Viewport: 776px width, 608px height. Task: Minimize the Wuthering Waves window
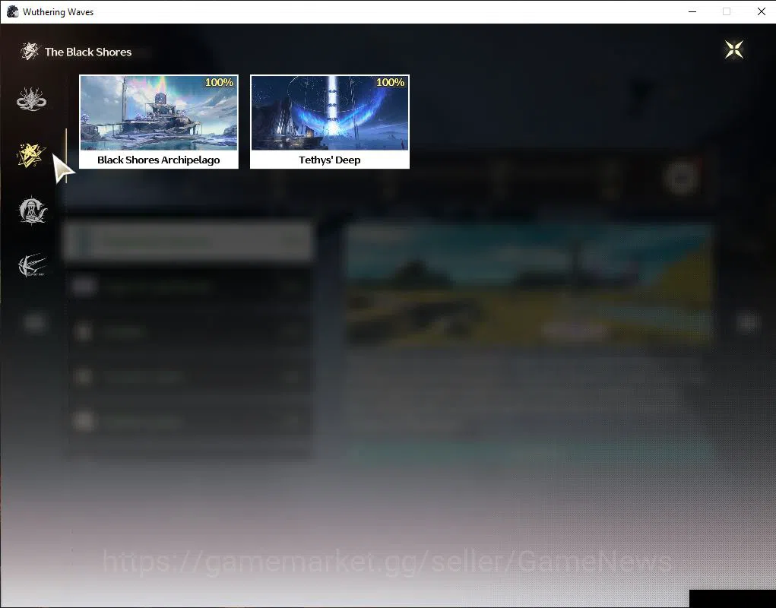coord(692,11)
